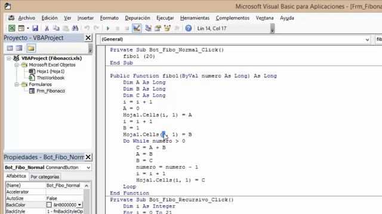Click code line 'numero = numero - 1'
Screen dimensions: 382x214
(167, 167)
